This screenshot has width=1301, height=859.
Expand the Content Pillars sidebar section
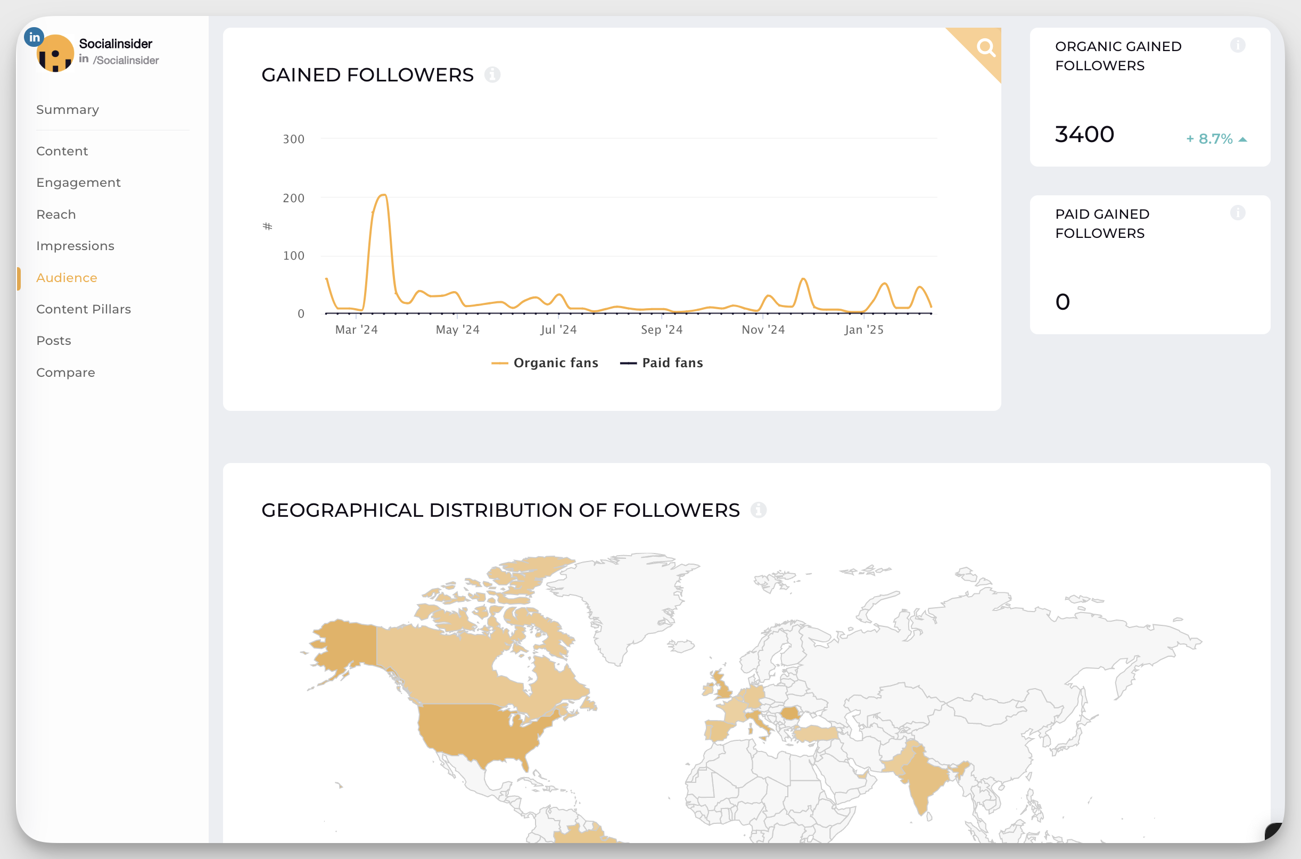(83, 309)
